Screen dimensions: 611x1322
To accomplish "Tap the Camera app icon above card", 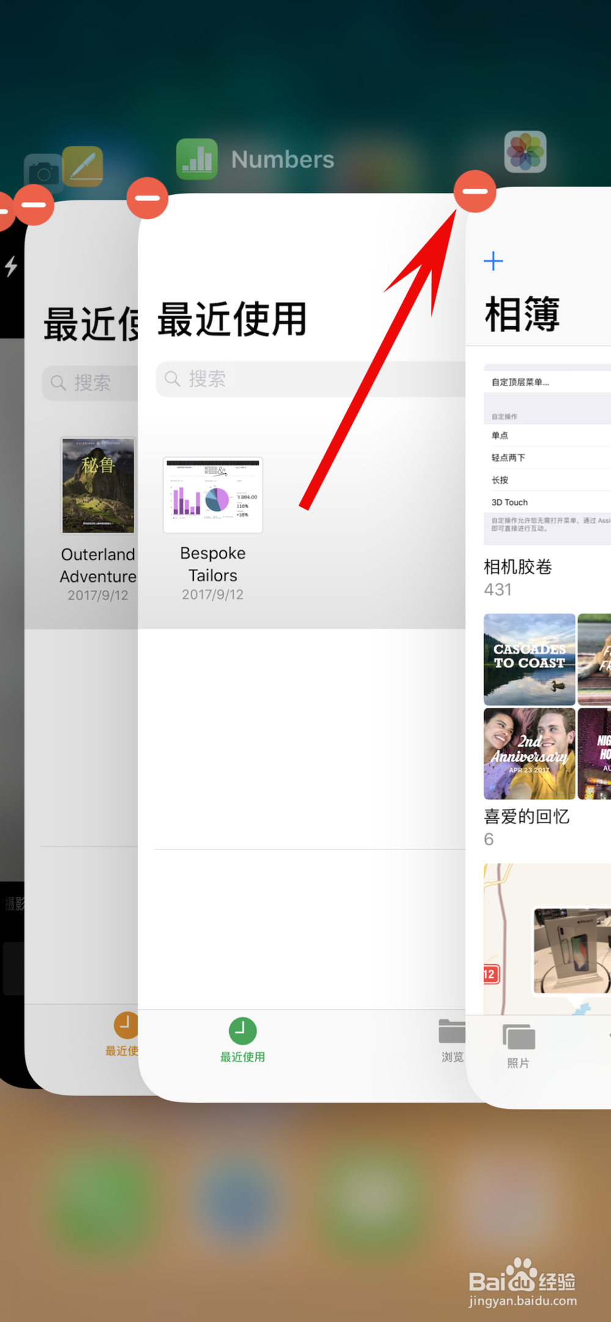I will [x=43, y=173].
